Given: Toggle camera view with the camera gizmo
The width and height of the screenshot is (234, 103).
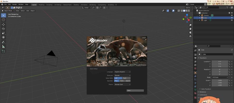Looking at the screenshot, I should [190, 32].
